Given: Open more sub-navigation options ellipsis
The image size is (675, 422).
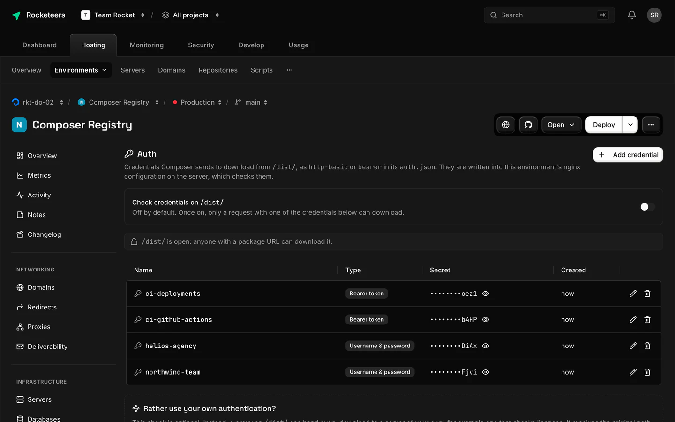Looking at the screenshot, I should pyautogui.click(x=290, y=70).
